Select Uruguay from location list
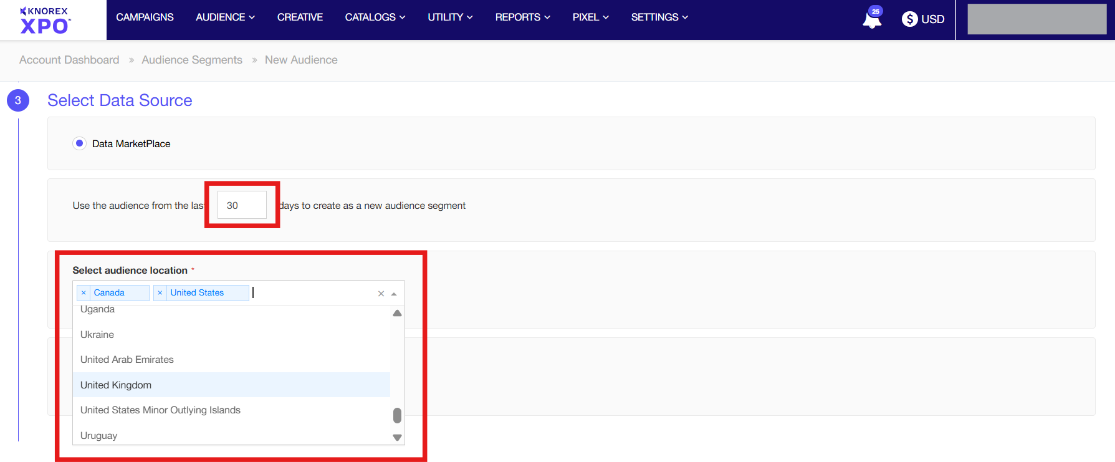 click(x=231, y=435)
